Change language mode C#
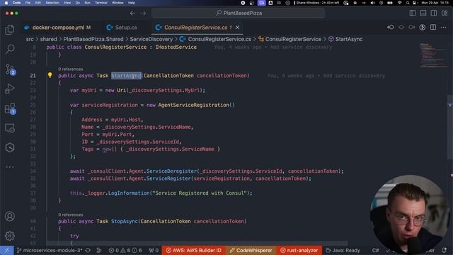This screenshot has height=255, width=453. (376, 250)
